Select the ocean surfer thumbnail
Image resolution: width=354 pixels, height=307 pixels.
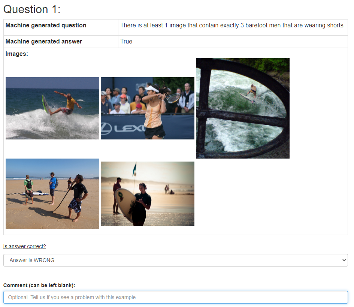52,108
